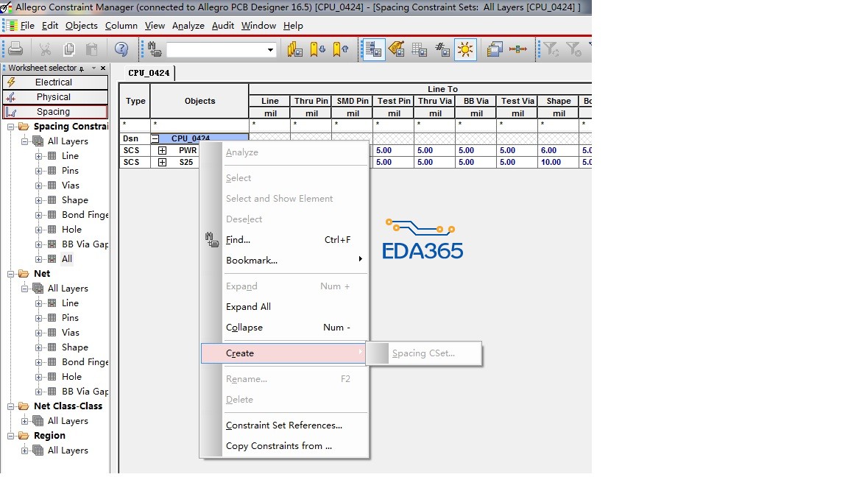
Task: Select All worksheet in spacing tree
Action: [66, 259]
